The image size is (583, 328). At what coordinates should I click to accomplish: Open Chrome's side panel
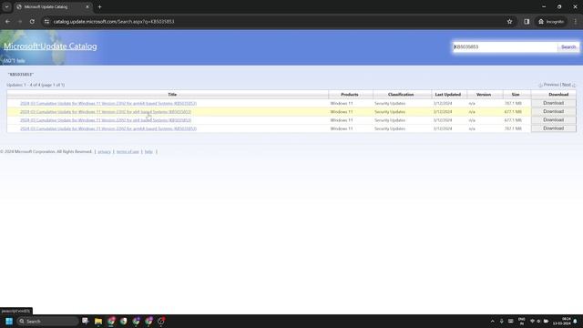pos(527,22)
